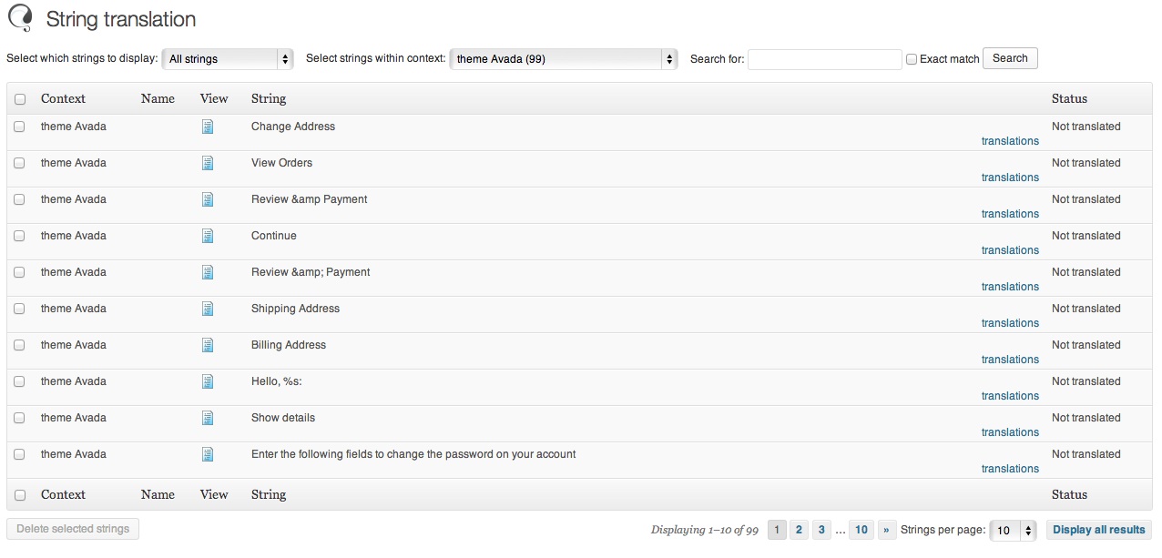
Task: Enable the Exact match checkbox
Action: 912,59
